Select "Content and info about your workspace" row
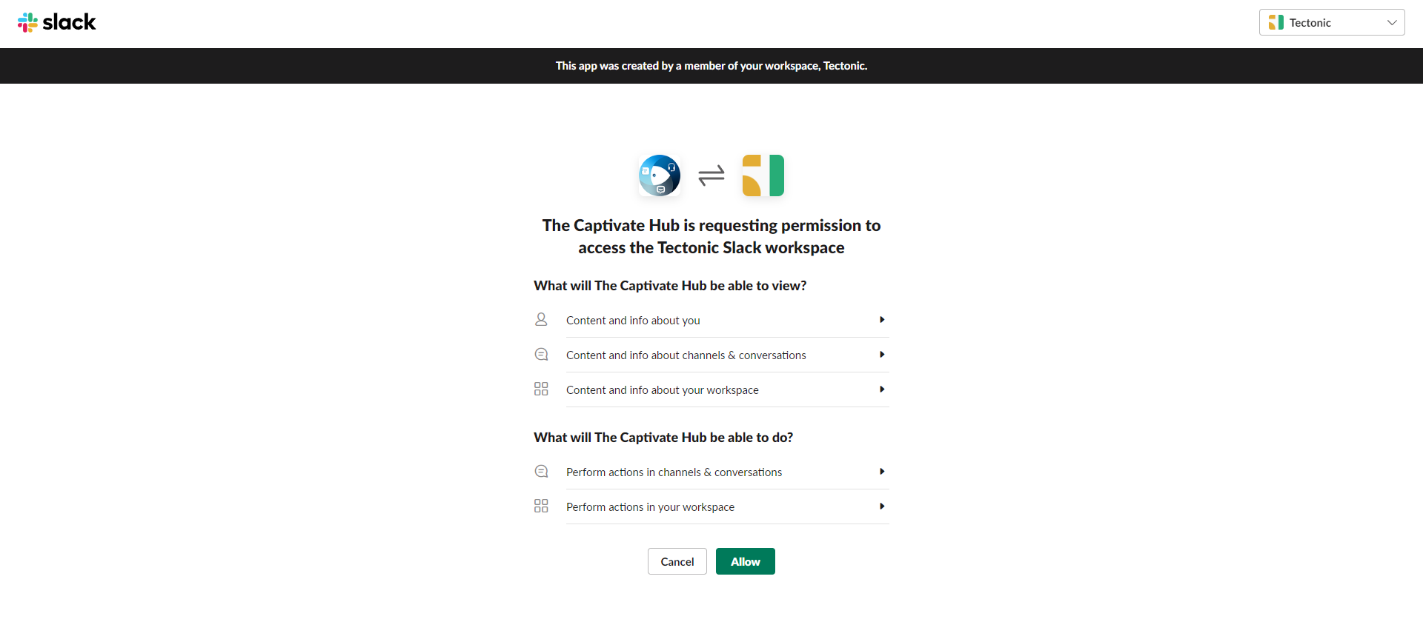The image size is (1423, 622). (663, 390)
